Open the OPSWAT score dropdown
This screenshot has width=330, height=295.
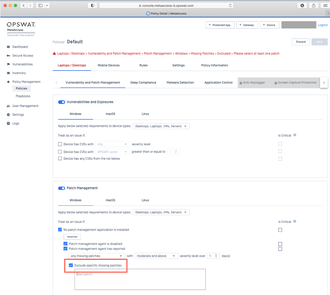pyautogui.click(x=112, y=152)
